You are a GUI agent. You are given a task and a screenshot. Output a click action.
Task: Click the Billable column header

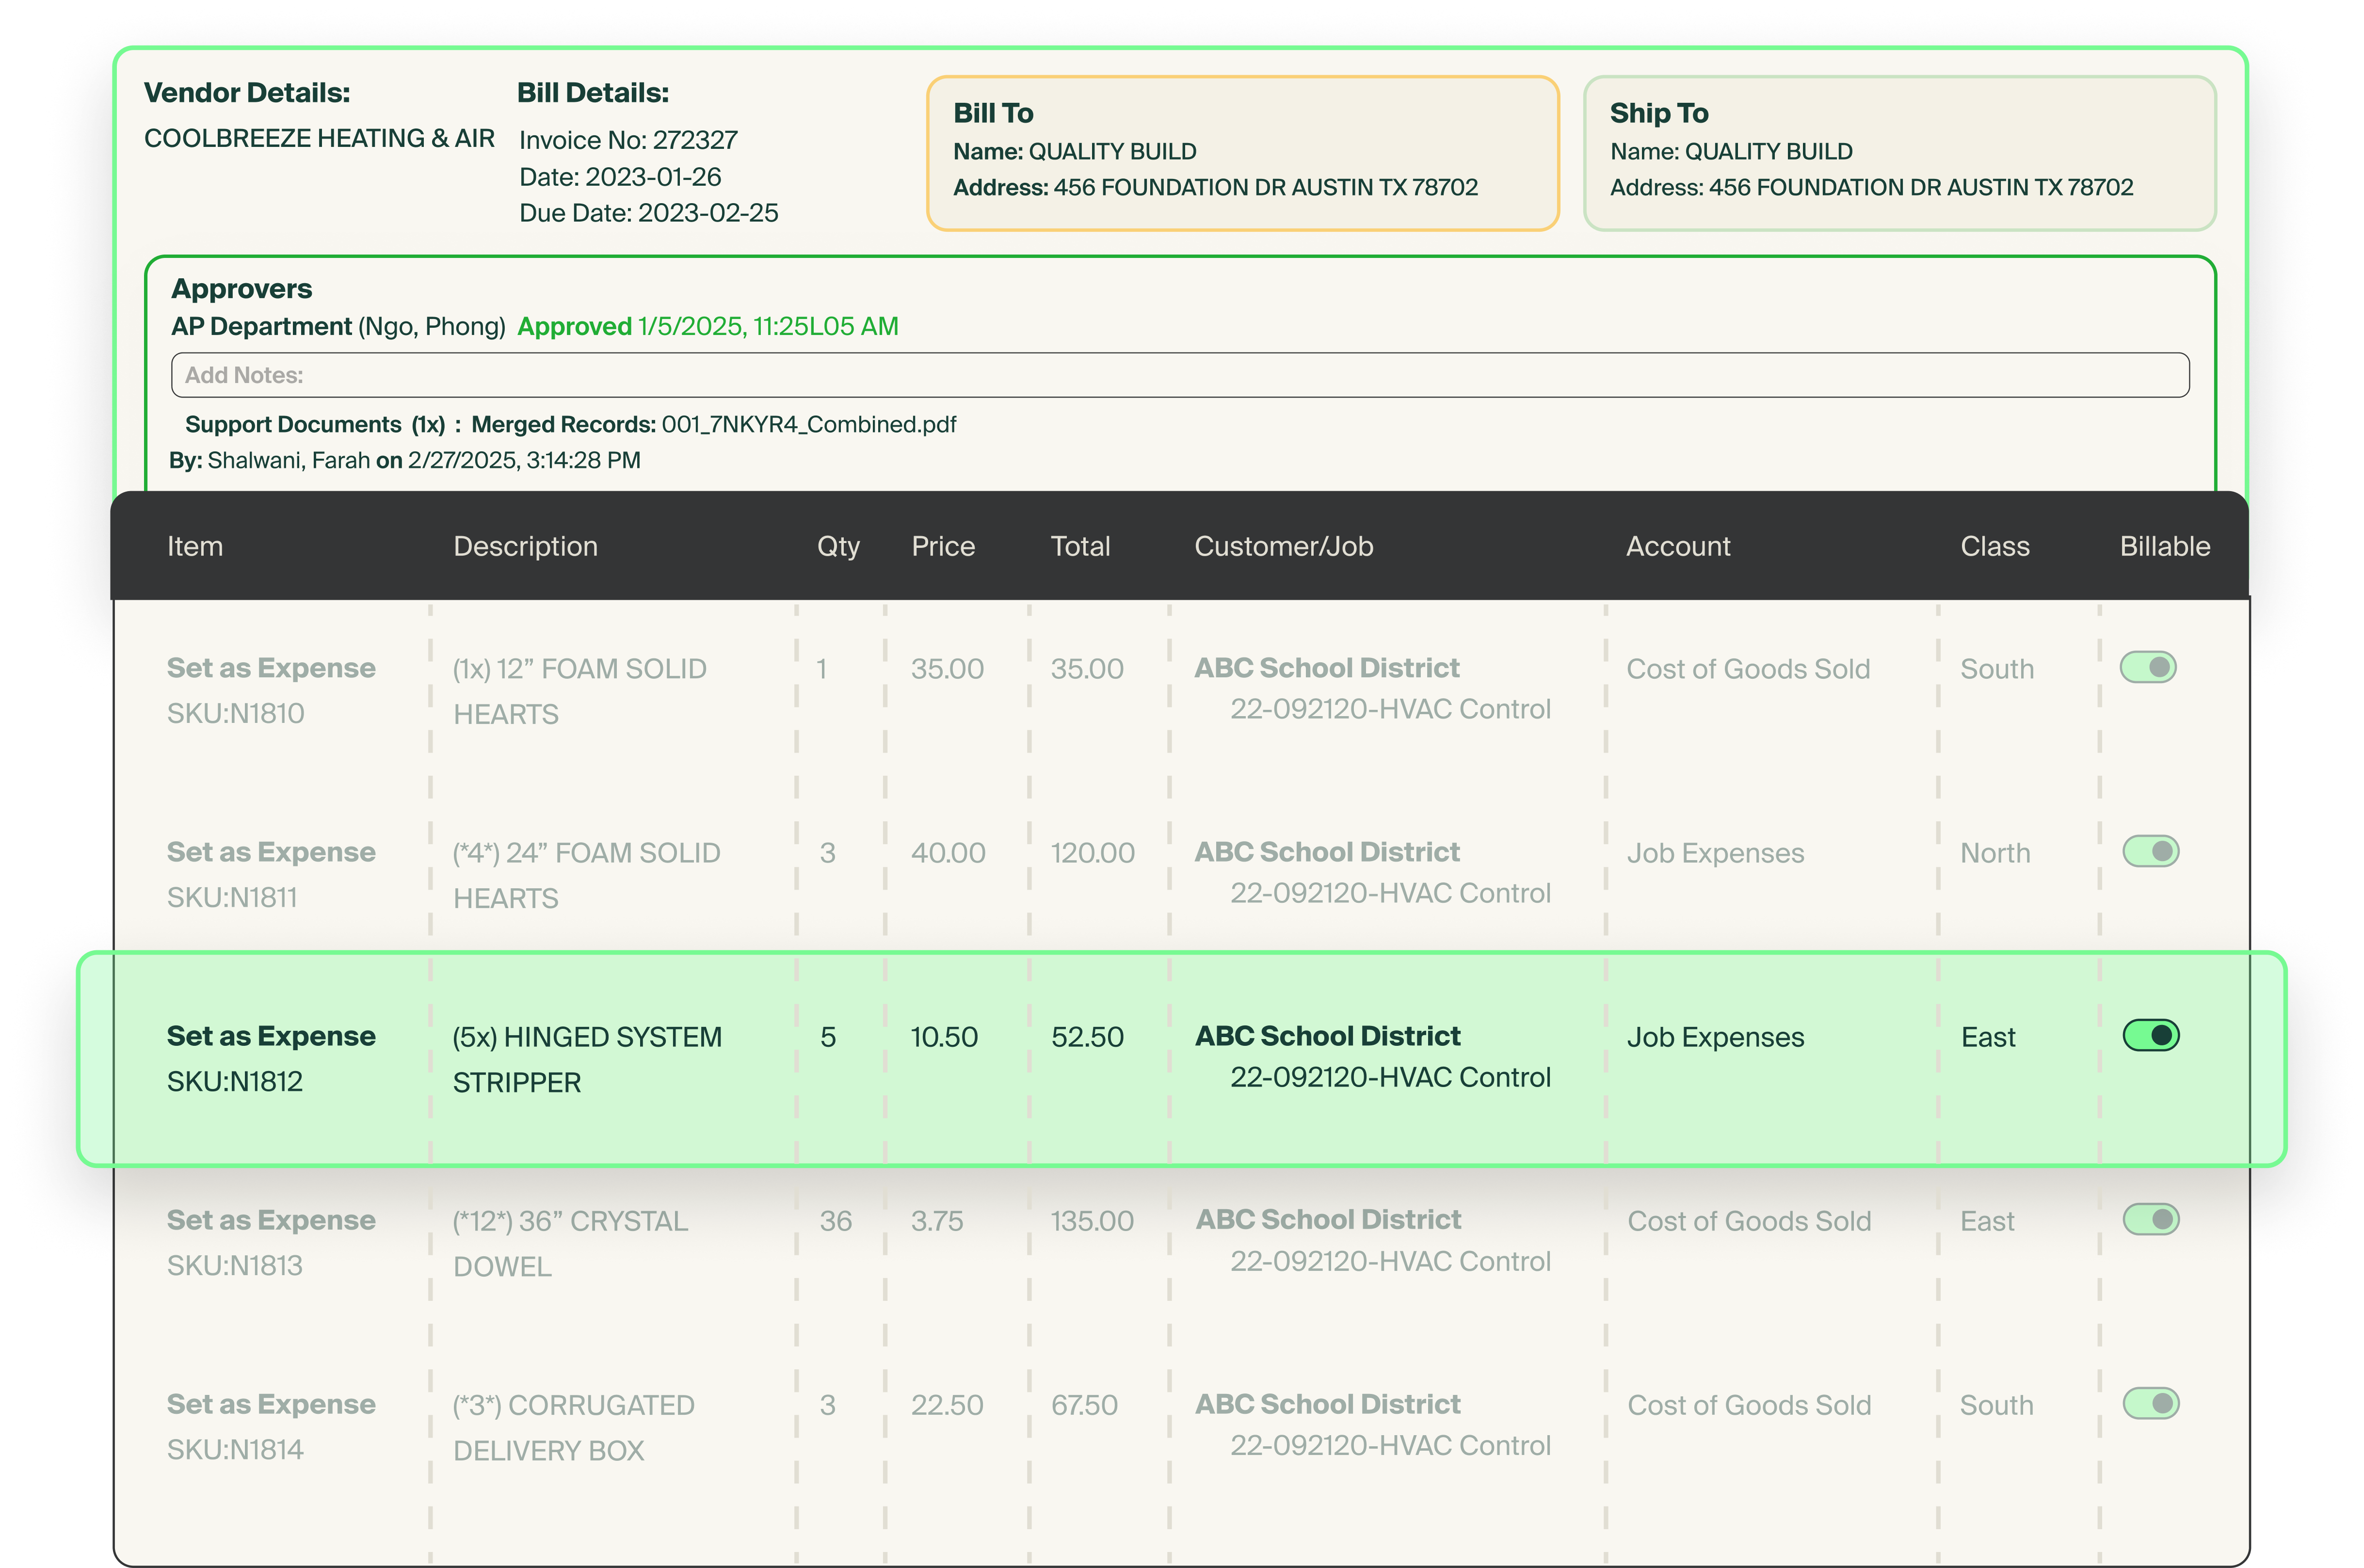2164,546
